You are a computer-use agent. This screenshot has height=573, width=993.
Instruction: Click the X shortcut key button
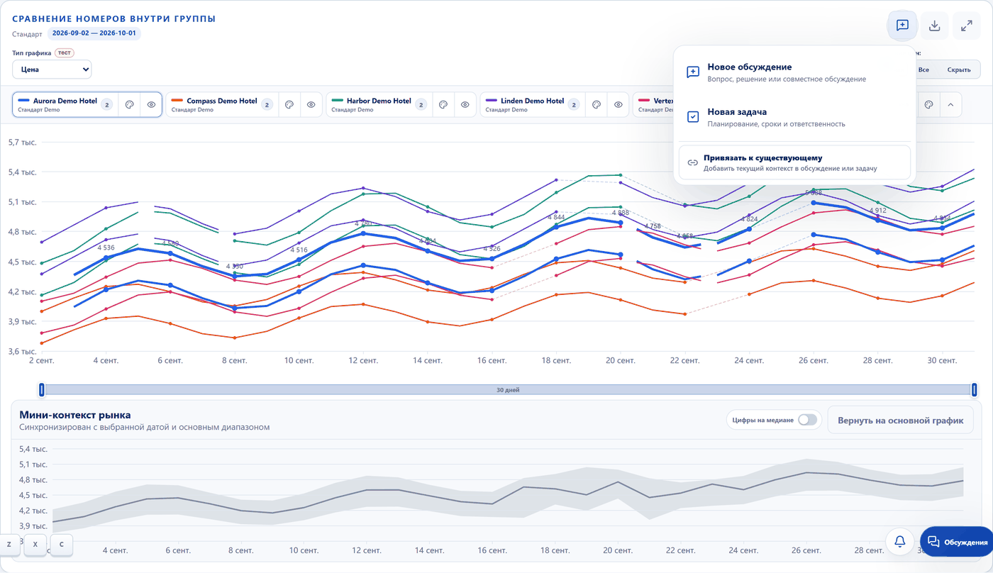point(35,545)
